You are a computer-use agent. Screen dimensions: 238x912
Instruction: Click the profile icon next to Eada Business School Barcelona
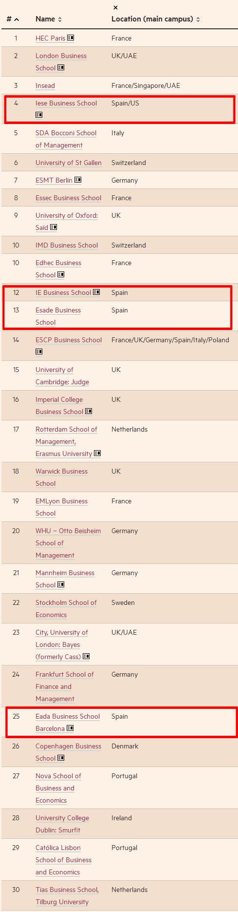pyautogui.click(x=70, y=728)
